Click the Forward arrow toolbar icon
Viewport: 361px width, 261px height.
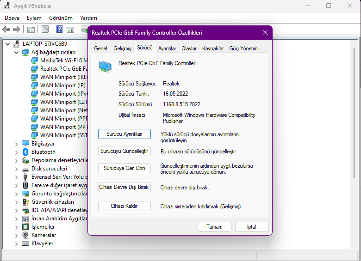tap(17, 30)
